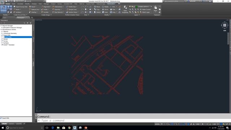The width and height of the screenshot is (231, 130).
Task: Expand the Layers panel
Action: (x=137, y=15)
